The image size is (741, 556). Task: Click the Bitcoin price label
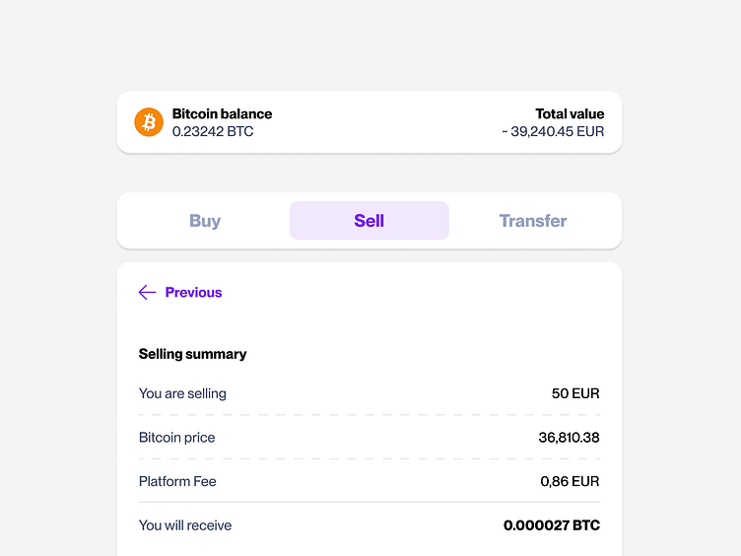click(176, 438)
